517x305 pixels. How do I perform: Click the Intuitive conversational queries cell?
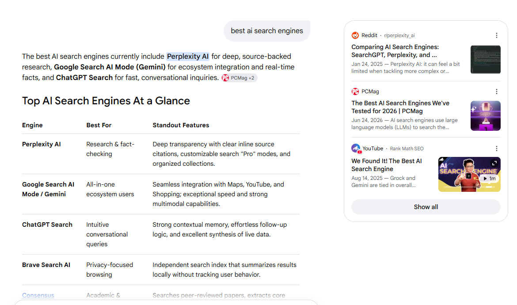[x=107, y=234]
